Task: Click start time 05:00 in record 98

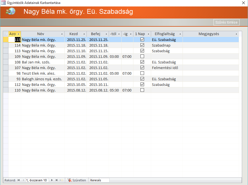Action: (115, 73)
